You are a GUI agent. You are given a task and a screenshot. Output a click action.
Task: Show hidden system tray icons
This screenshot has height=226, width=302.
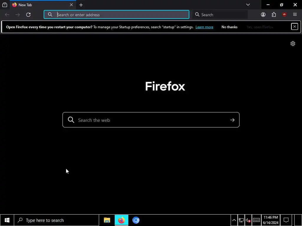coord(234,220)
